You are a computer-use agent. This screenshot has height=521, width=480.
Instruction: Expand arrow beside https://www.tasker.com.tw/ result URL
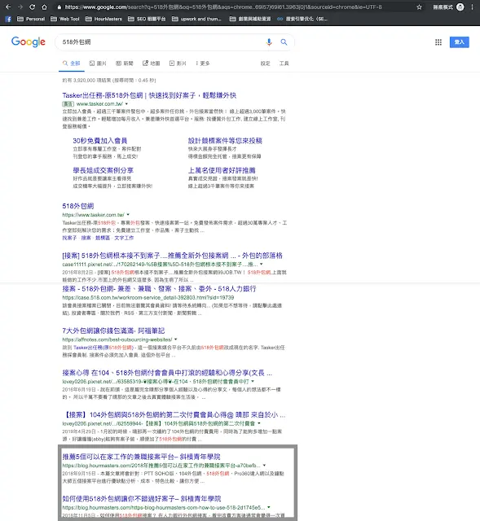coord(128,215)
